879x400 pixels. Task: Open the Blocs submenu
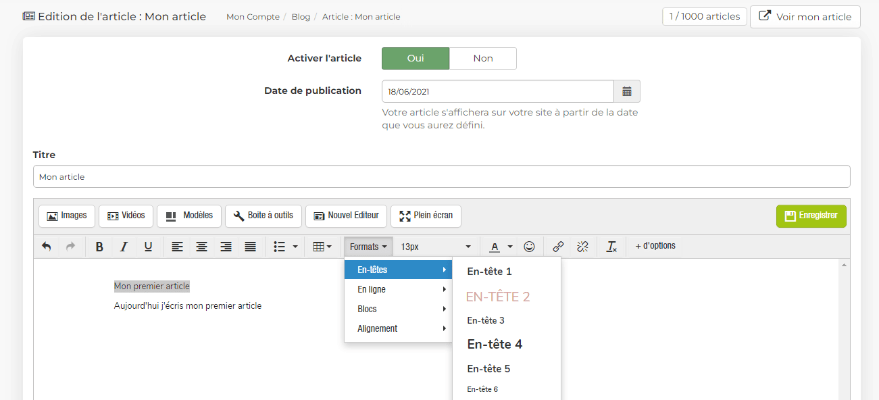[399, 309]
